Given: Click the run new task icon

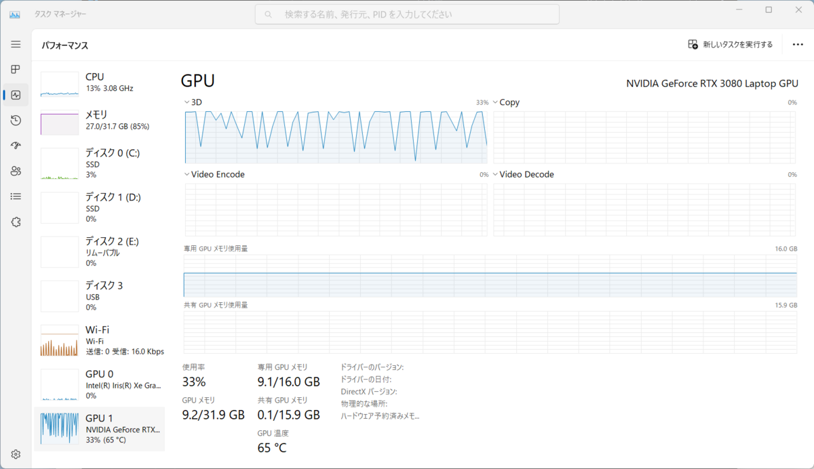Looking at the screenshot, I should coord(693,44).
